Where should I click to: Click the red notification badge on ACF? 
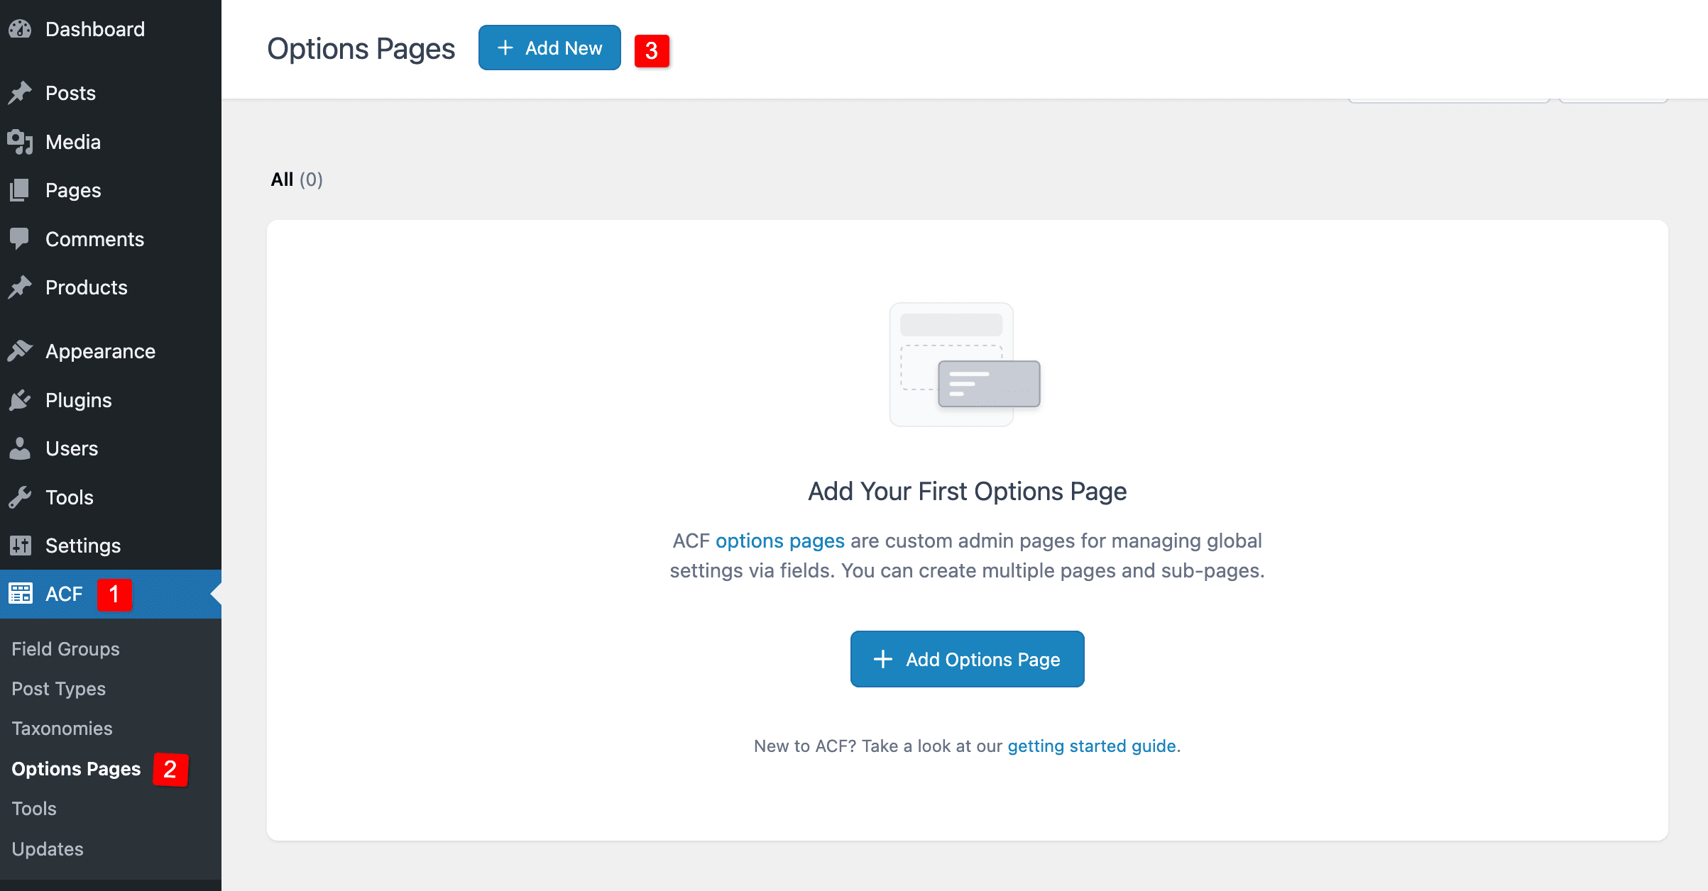(x=114, y=594)
